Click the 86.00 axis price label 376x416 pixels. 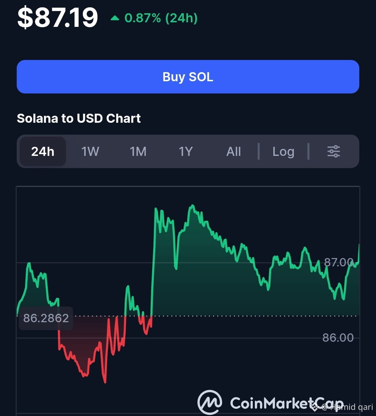338,338
